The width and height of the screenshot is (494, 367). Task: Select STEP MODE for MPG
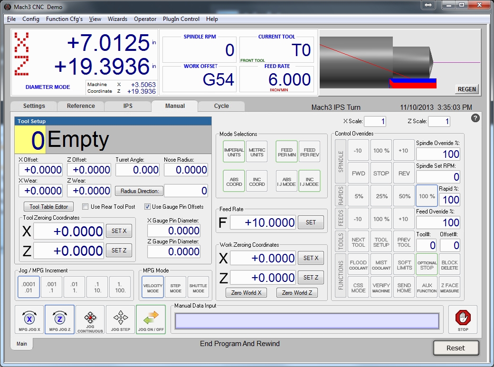click(x=175, y=288)
